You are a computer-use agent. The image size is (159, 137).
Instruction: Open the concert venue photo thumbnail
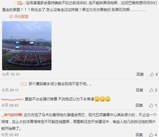pos(27,46)
